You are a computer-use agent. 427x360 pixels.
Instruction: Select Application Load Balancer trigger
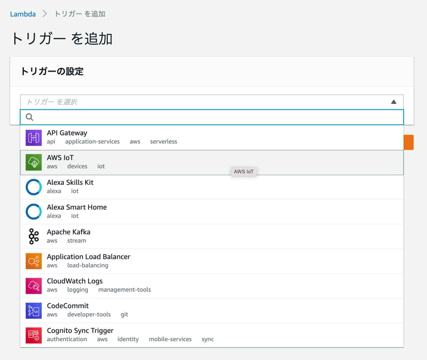click(x=212, y=261)
